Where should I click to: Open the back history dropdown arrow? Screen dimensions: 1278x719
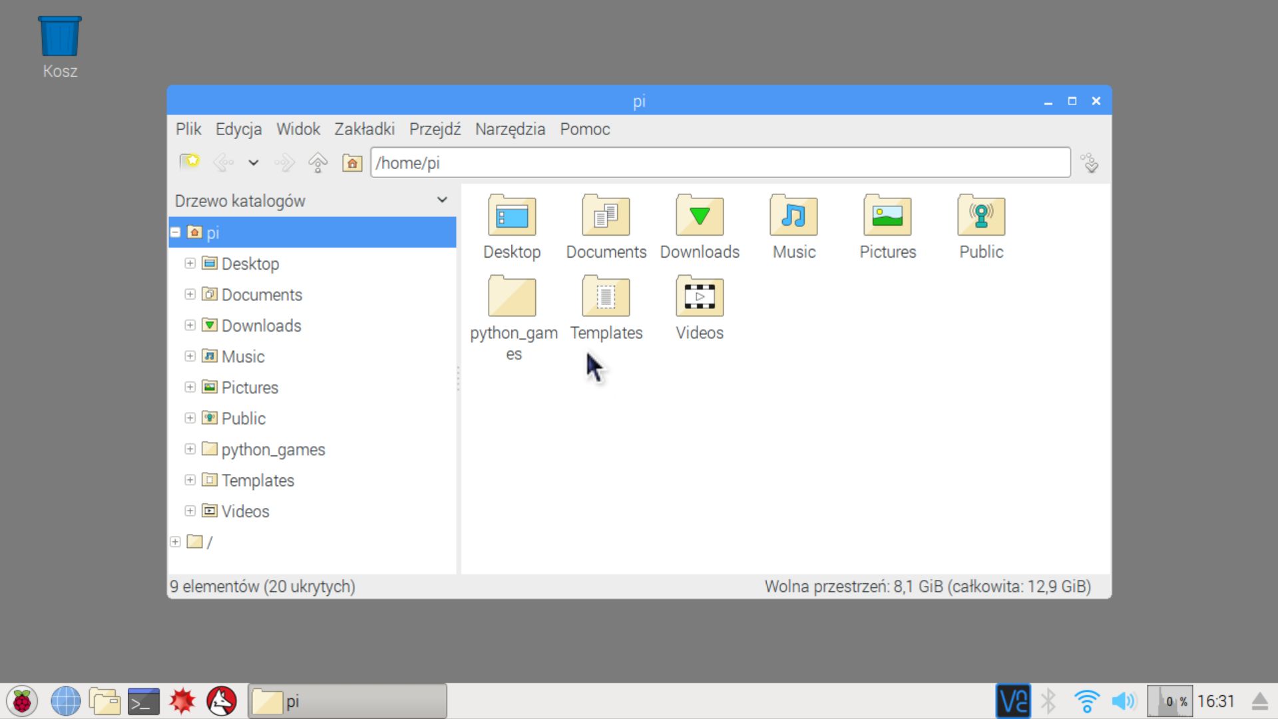254,162
